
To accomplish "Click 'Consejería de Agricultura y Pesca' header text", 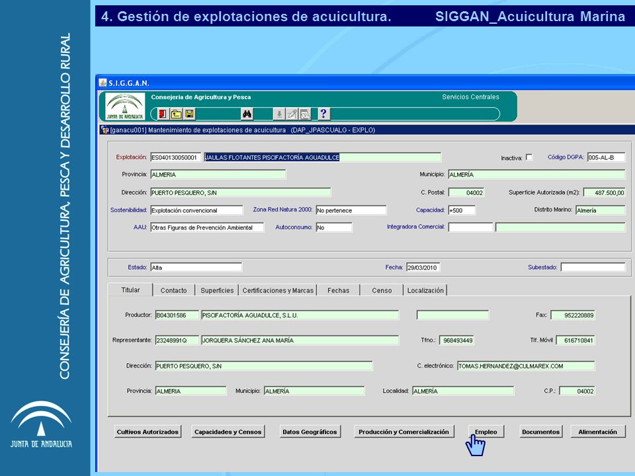I will [201, 97].
